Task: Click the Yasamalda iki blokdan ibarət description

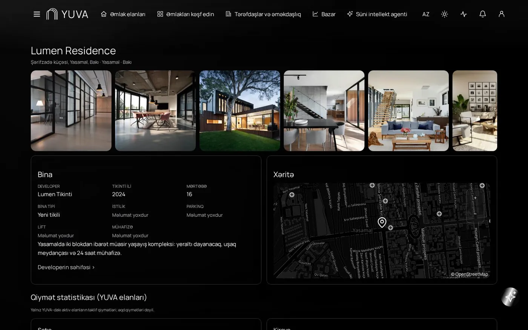Action: click(137, 249)
